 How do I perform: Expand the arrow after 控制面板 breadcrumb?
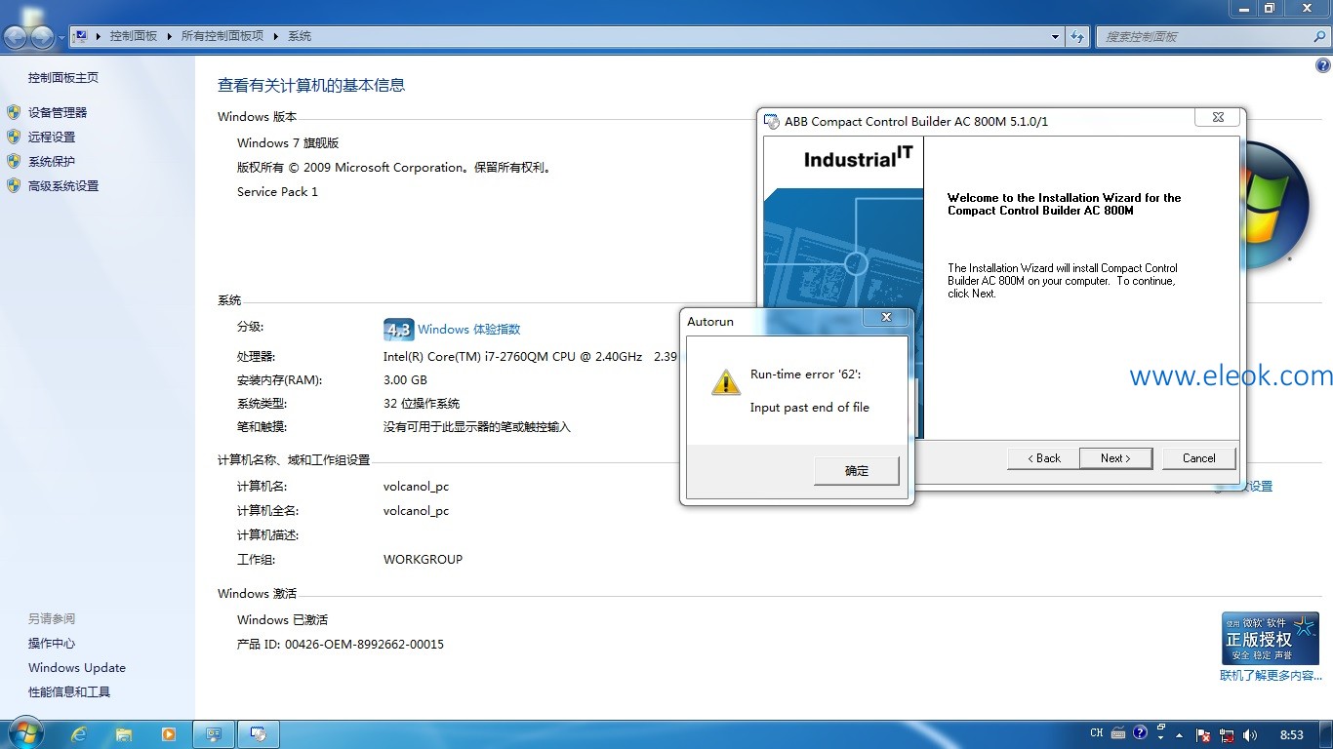click(x=170, y=36)
